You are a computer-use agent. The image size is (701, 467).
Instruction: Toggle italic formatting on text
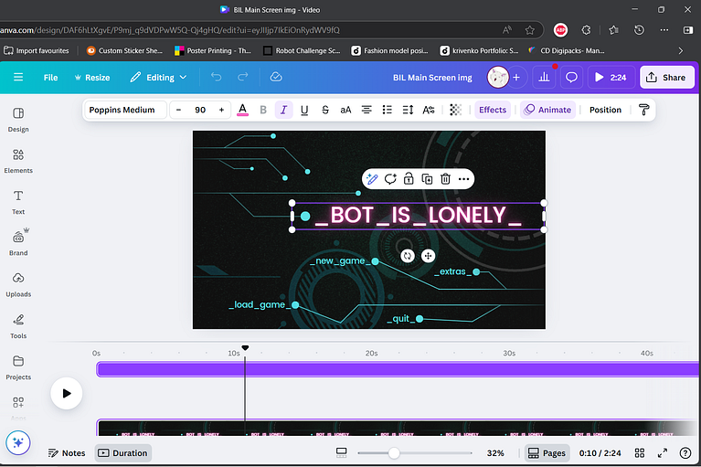click(283, 110)
